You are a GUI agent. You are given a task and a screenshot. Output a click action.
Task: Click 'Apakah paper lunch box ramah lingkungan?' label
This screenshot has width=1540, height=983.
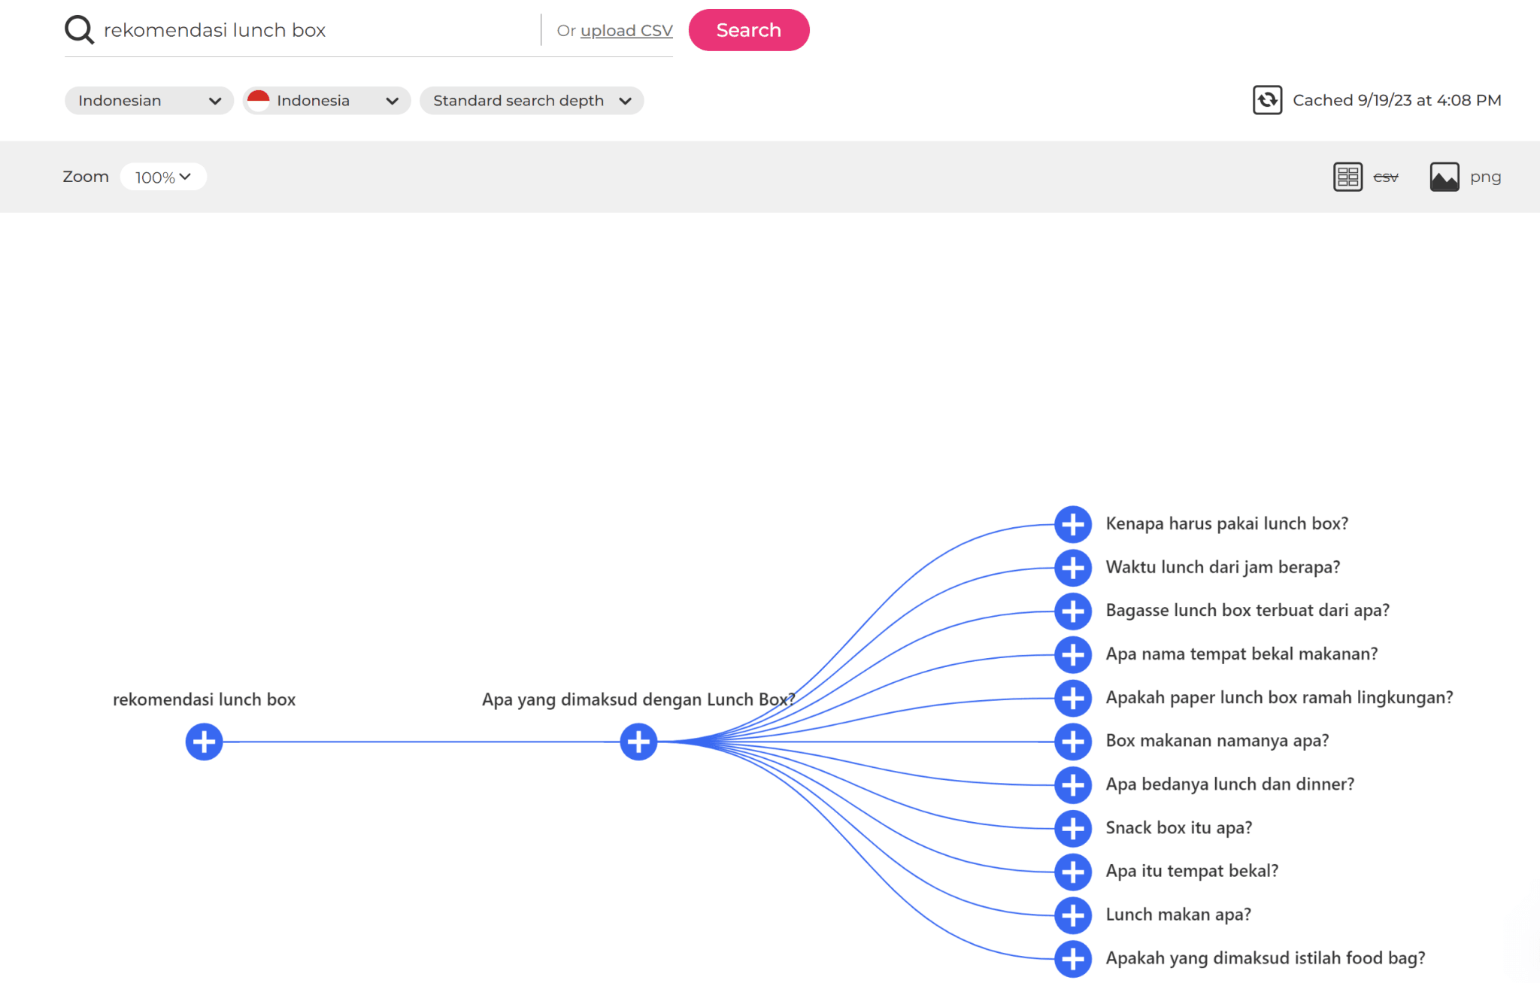pos(1279,697)
